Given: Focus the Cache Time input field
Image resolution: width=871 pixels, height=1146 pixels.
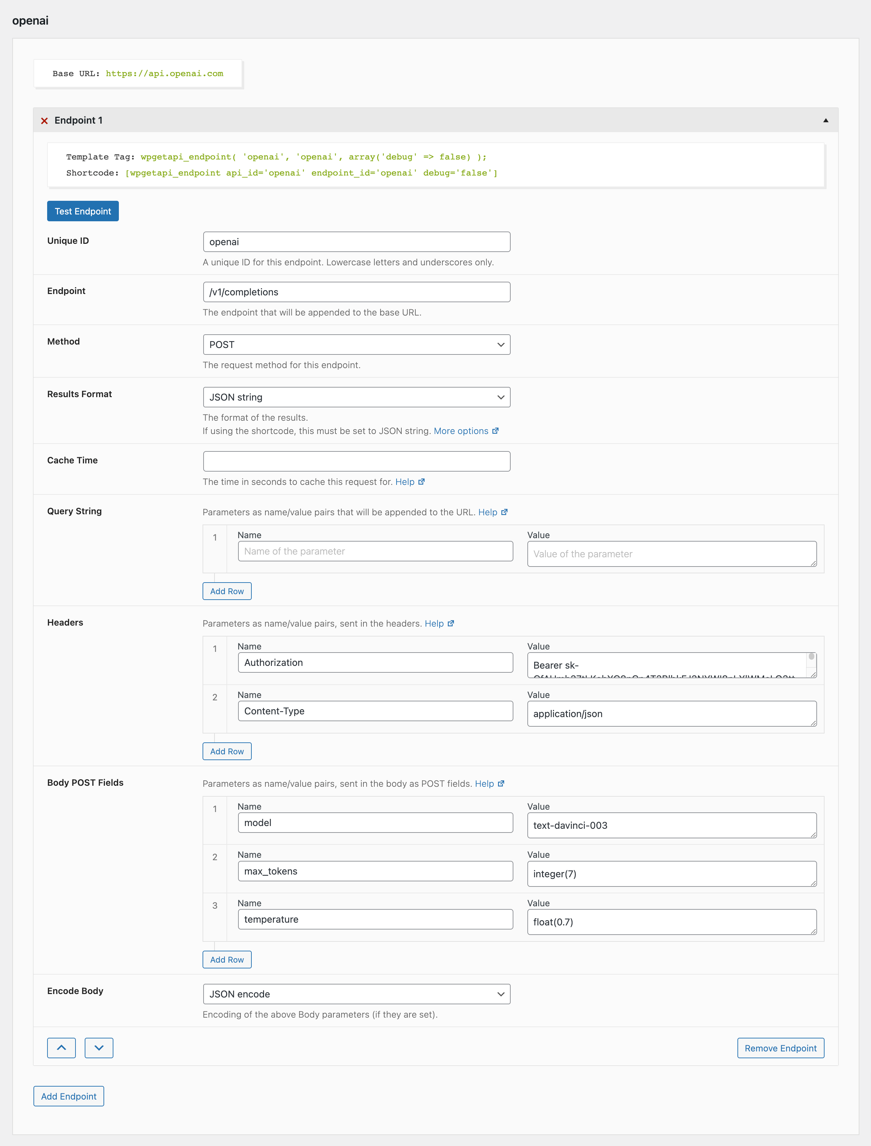Looking at the screenshot, I should pos(357,461).
